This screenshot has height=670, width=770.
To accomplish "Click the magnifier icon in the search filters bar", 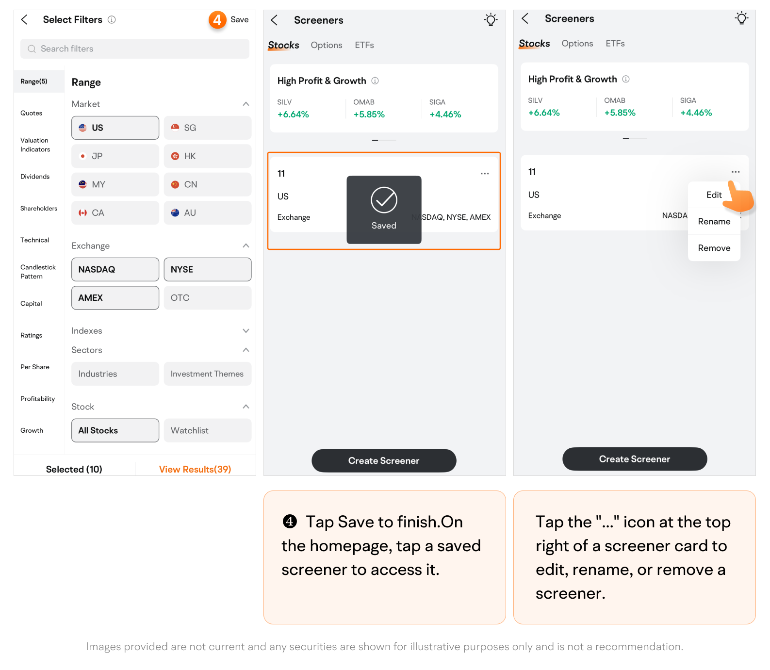I will click(32, 49).
